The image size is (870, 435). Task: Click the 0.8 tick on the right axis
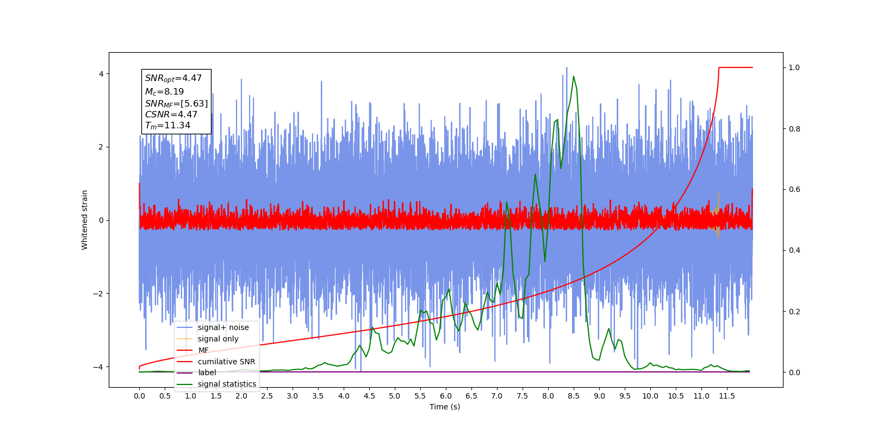pos(794,129)
